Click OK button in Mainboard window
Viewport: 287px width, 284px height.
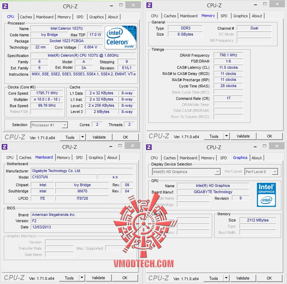click(x=125, y=278)
